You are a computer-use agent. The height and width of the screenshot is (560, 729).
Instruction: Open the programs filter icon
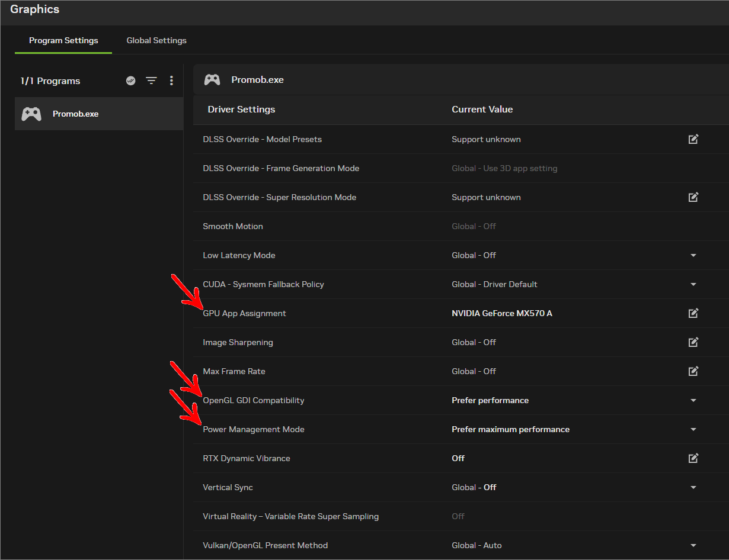(152, 81)
